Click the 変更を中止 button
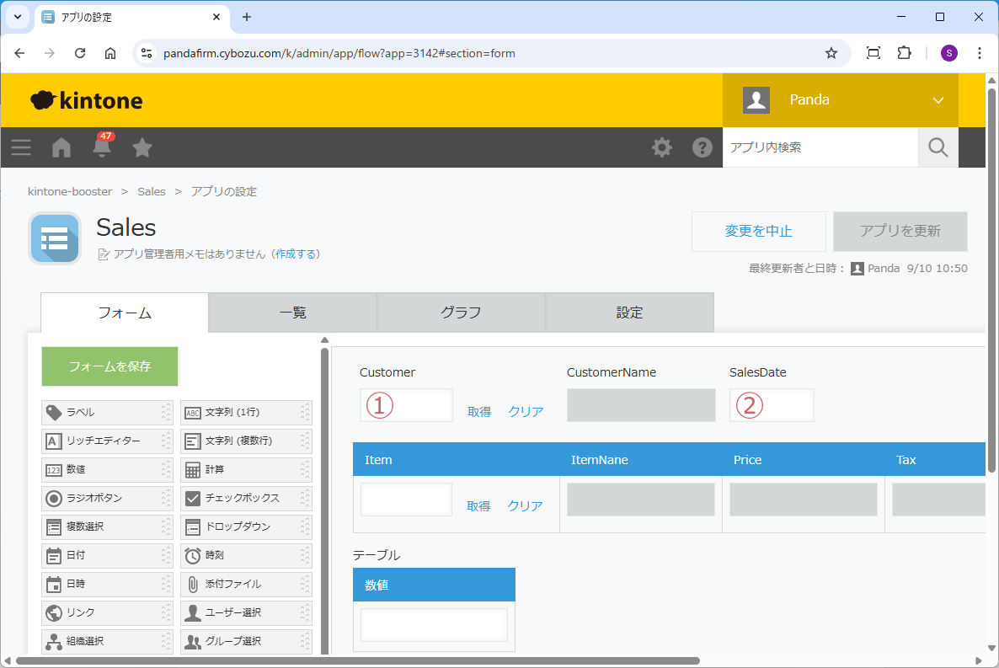The height and width of the screenshot is (668, 999). point(758,232)
